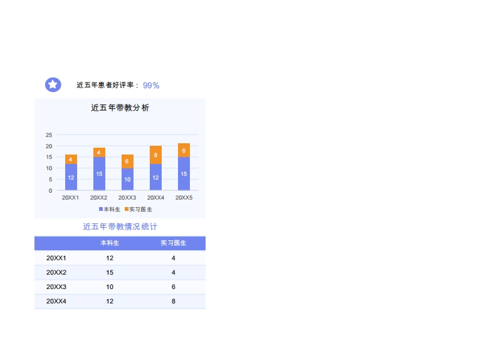497x351 pixels.
Task: Select the blue 12 bar segment for 20XX4
Action: [155, 177]
